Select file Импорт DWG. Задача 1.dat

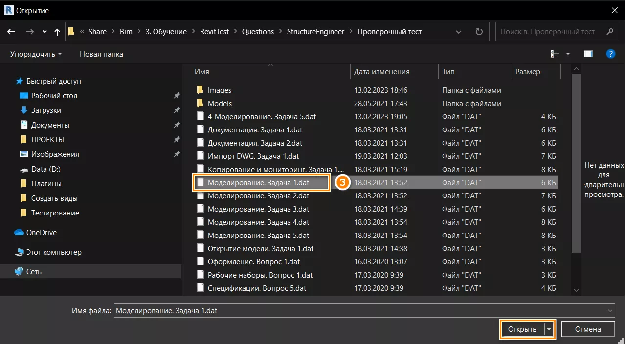(253, 156)
